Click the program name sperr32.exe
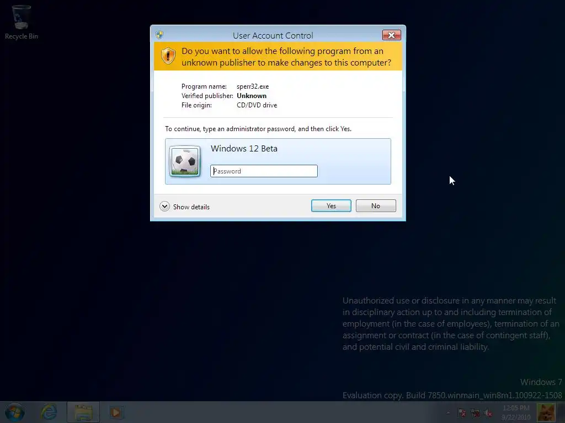The width and height of the screenshot is (565, 423). click(x=253, y=86)
